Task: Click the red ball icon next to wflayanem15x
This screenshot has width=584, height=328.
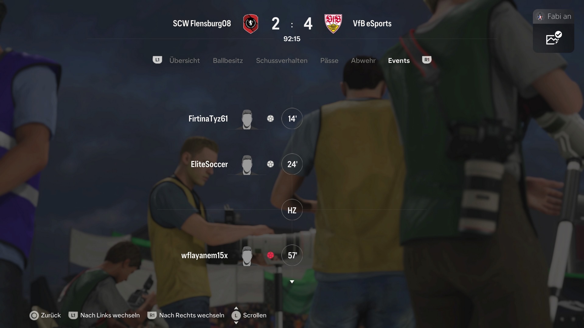Action: (x=270, y=255)
